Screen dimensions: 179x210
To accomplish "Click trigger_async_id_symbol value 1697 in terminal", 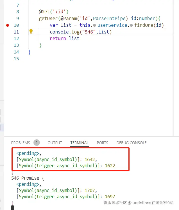I will [x=110, y=197].
